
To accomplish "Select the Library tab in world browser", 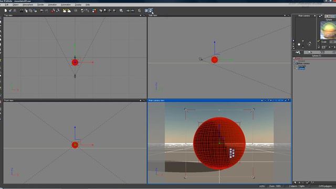I will [322, 52].
